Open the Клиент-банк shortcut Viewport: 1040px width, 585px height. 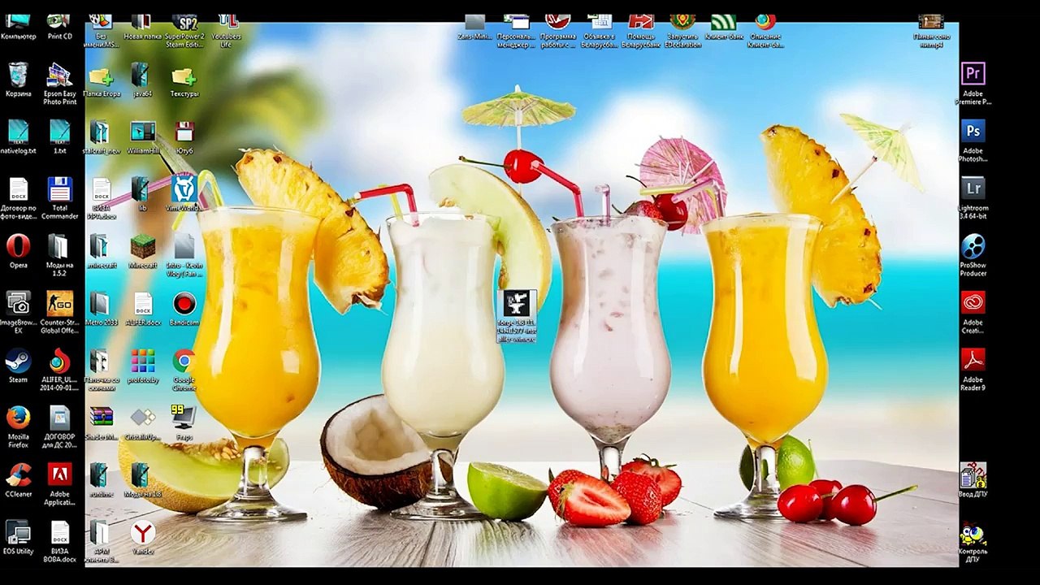tap(723, 26)
